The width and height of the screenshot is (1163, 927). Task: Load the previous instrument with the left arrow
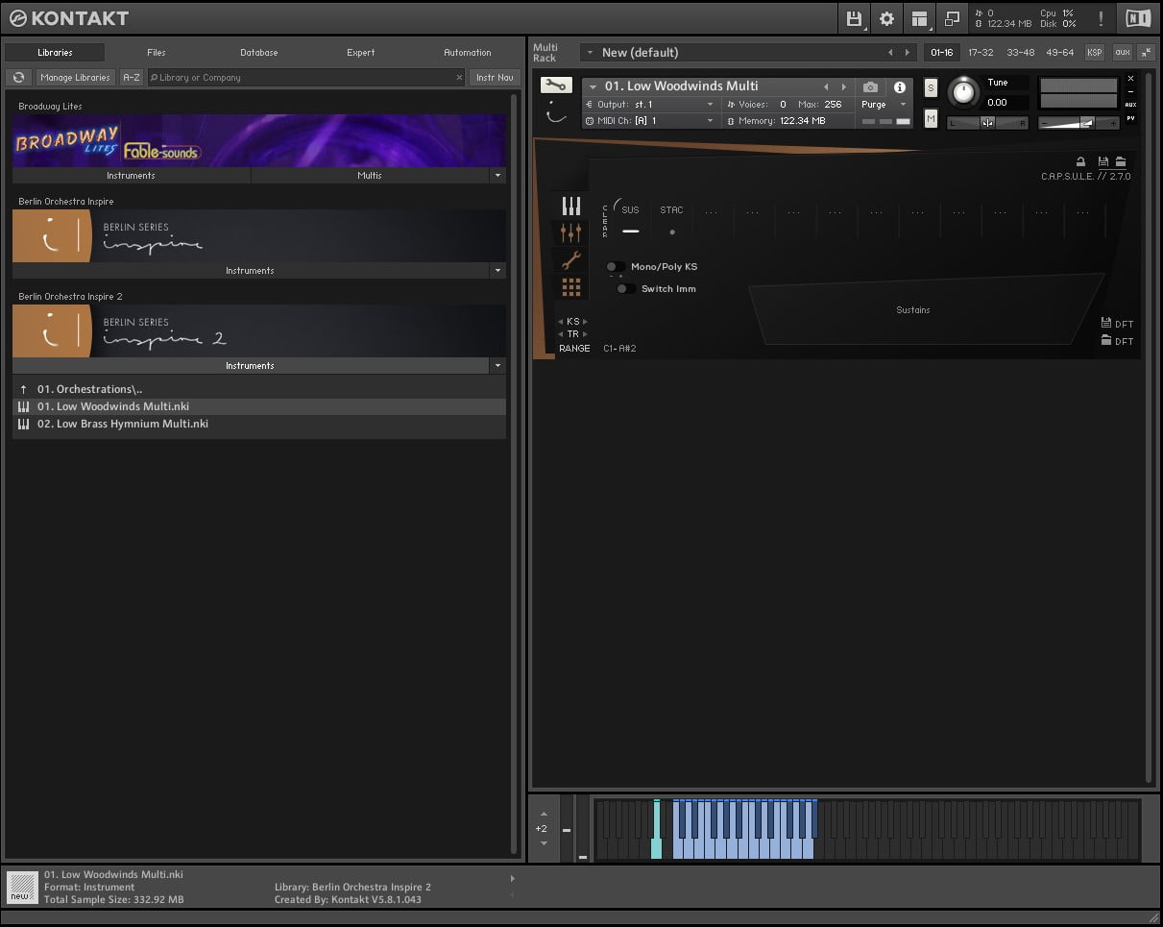coord(826,87)
